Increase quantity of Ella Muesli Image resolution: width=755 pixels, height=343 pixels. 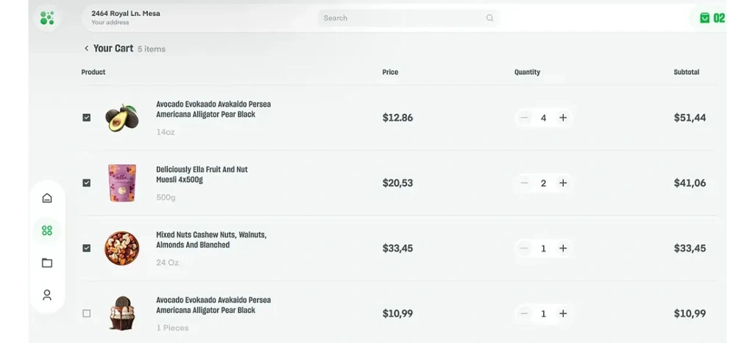[563, 183]
